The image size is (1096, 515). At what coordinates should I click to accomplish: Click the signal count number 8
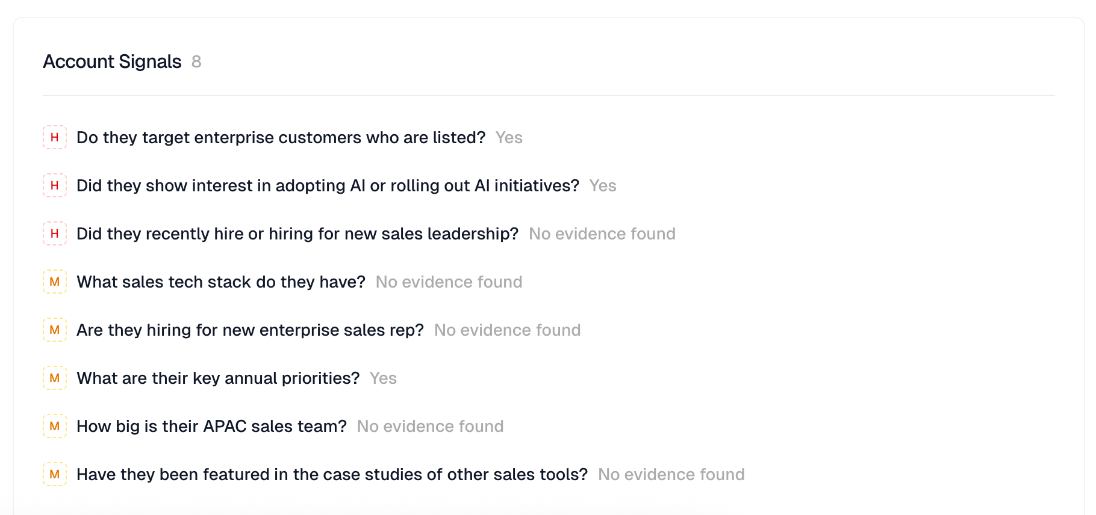pos(196,62)
